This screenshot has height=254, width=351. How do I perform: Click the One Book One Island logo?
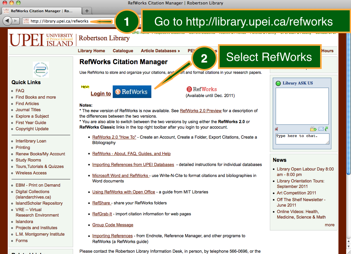pos(41,69)
